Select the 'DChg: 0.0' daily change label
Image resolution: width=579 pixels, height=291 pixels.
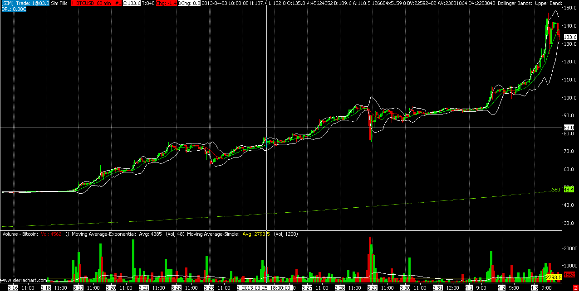pos(189,3)
